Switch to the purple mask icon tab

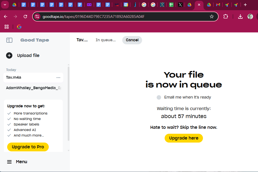point(89,5)
